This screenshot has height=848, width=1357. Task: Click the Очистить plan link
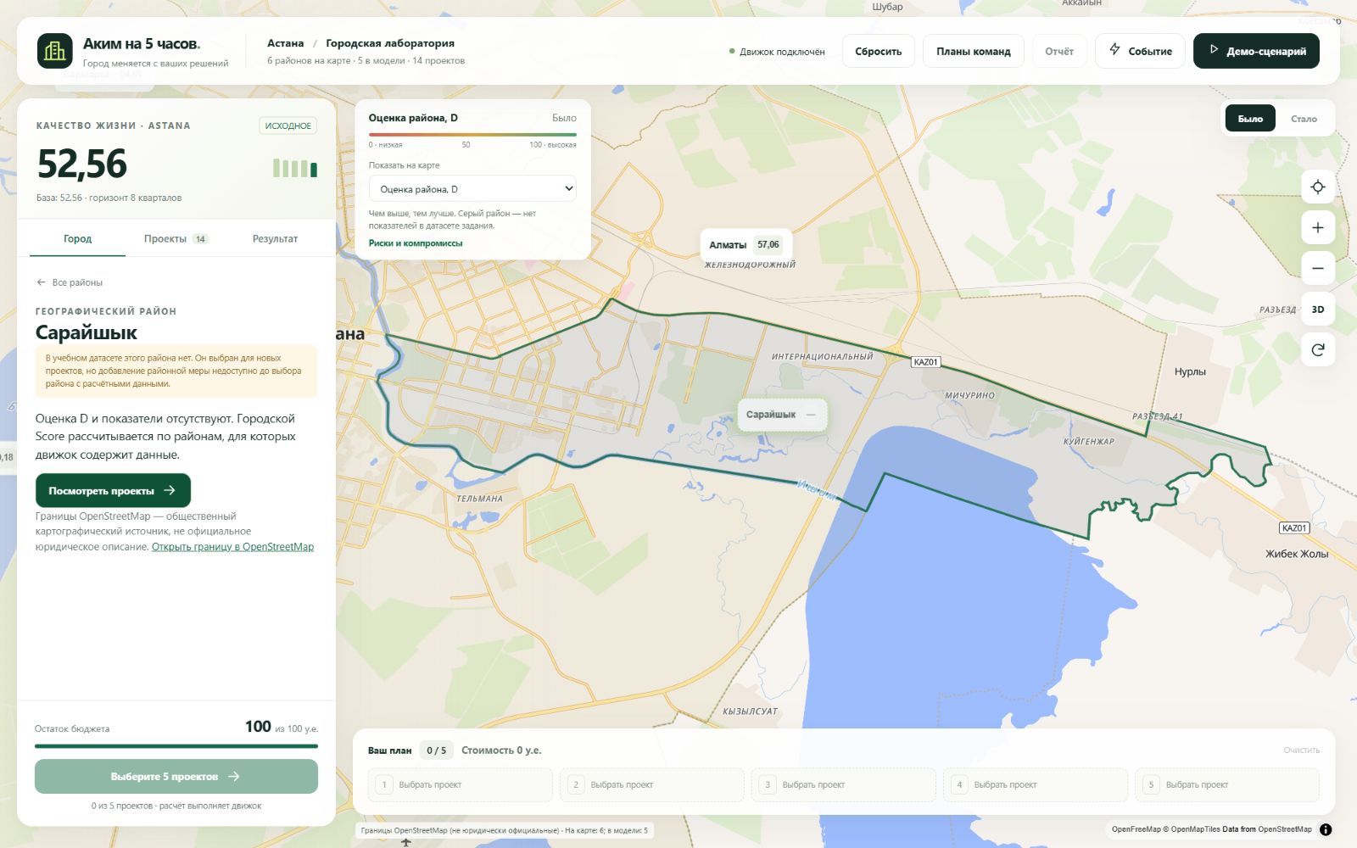1301,750
